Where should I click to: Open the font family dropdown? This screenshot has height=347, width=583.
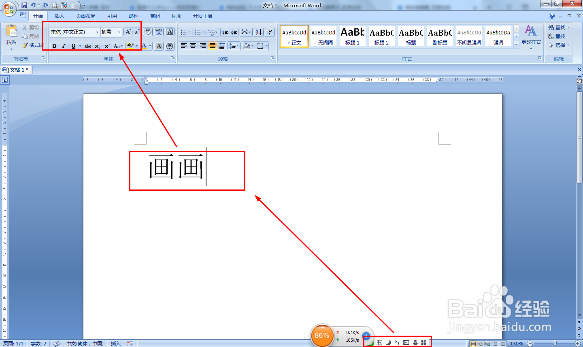point(97,32)
